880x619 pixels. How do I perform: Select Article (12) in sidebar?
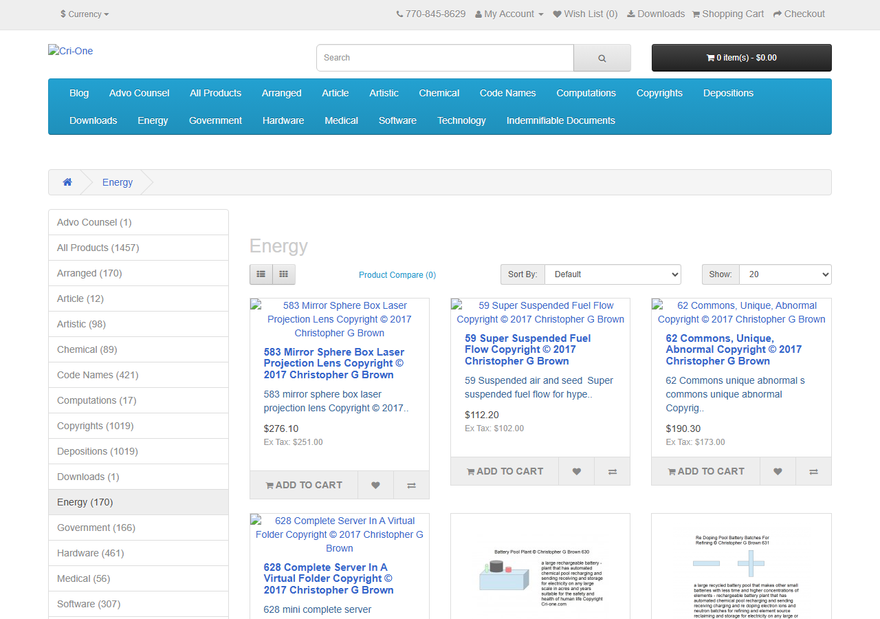click(138, 298)
